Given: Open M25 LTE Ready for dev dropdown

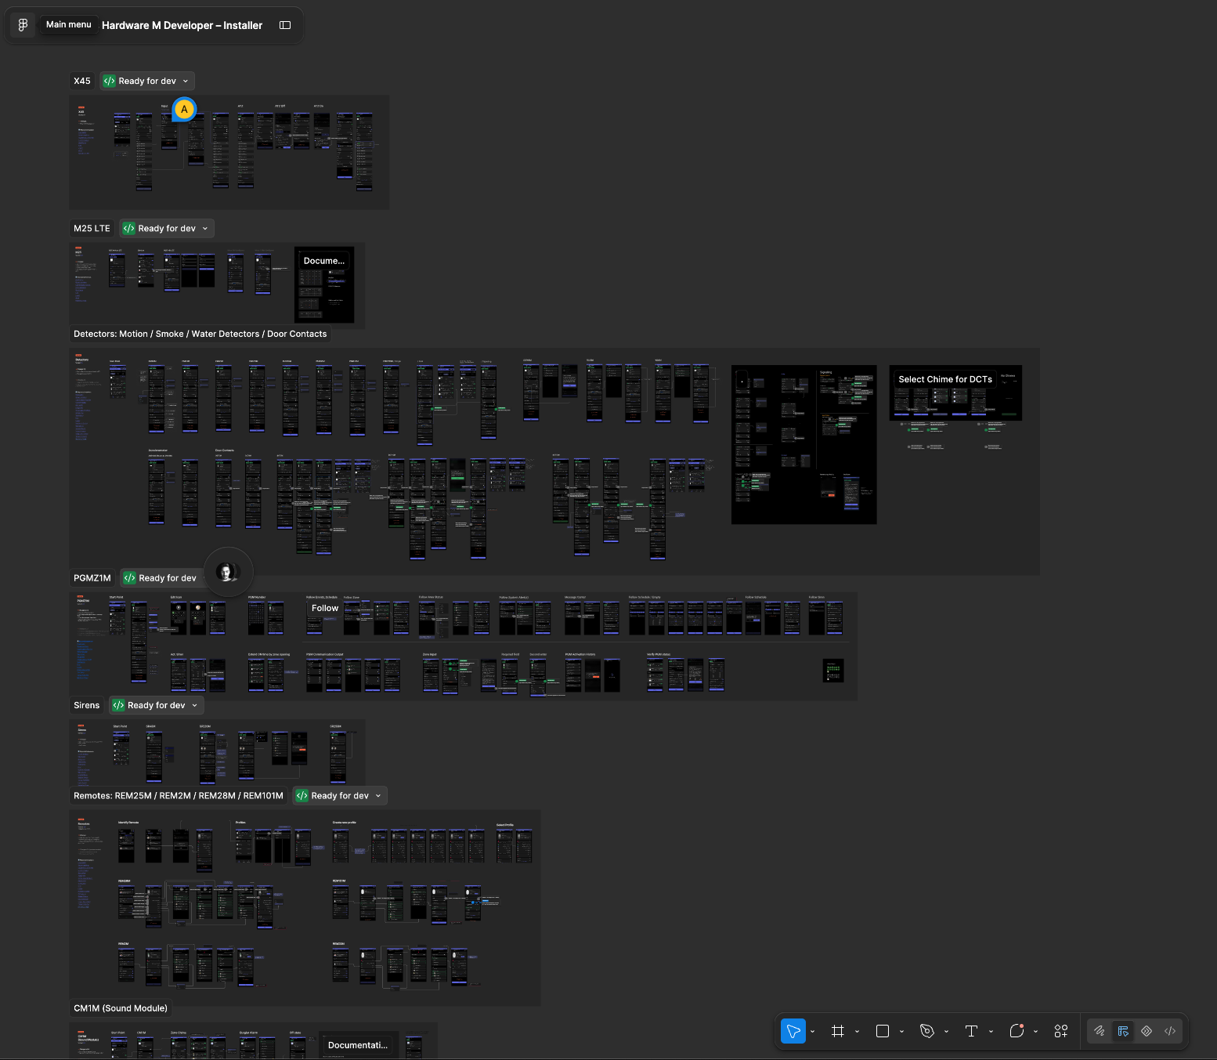Looking at the screenshot, I should 167,228.
